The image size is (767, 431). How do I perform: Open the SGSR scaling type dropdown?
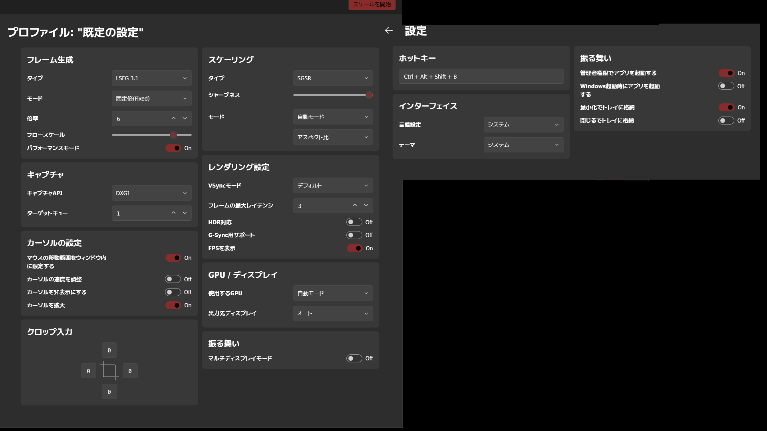tap(333, 78)
